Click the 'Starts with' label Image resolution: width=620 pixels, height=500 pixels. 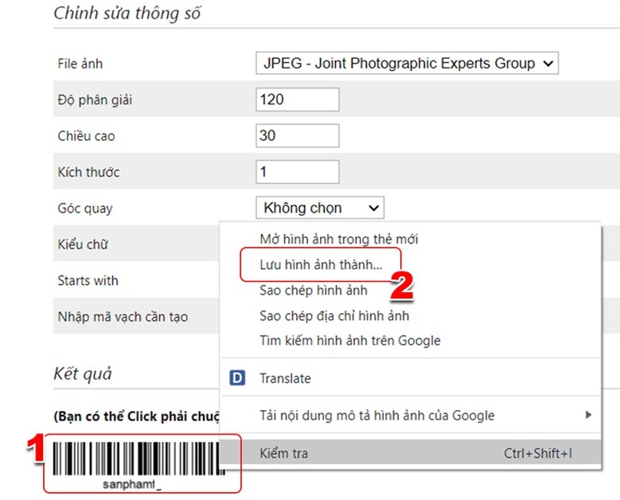pos(88,280)
